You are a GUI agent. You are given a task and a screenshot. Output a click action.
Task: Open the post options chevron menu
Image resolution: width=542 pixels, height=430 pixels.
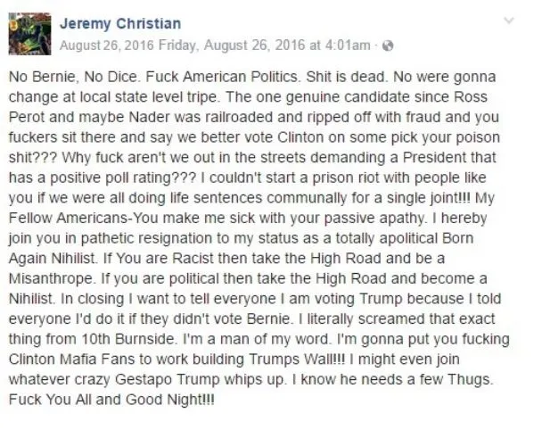click(510, 20)
